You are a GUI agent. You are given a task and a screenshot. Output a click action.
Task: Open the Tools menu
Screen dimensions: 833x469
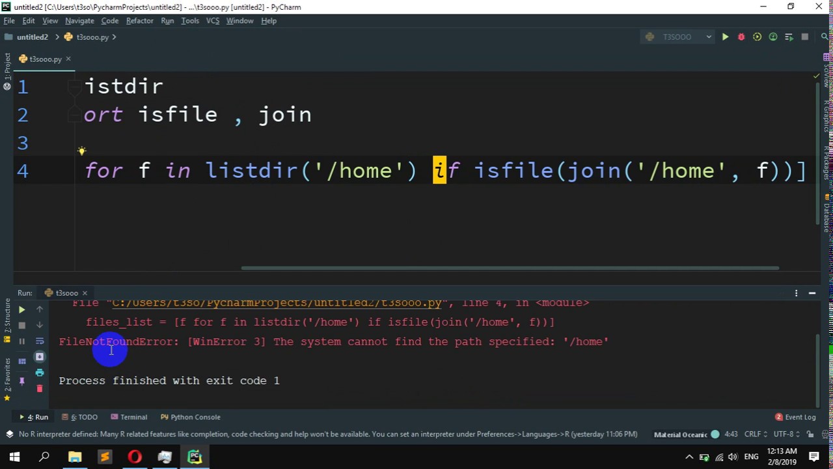pos(190,21)
